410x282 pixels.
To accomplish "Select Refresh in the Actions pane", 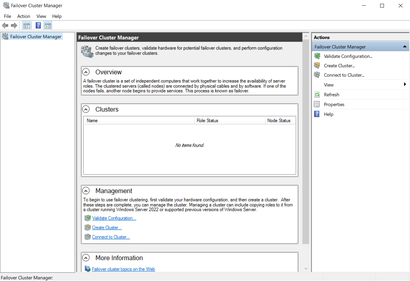I will tap(331, 94).
